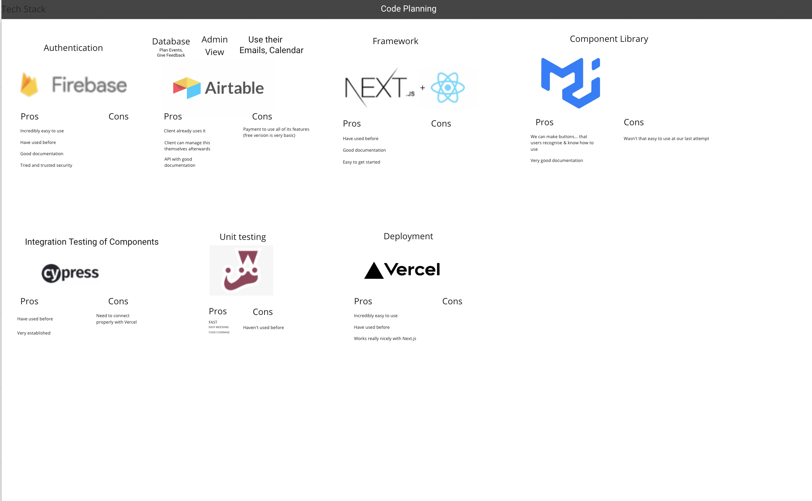Select 'Very established' note
The width and height of the screenshot is (812, 501).
coord(34,333)
